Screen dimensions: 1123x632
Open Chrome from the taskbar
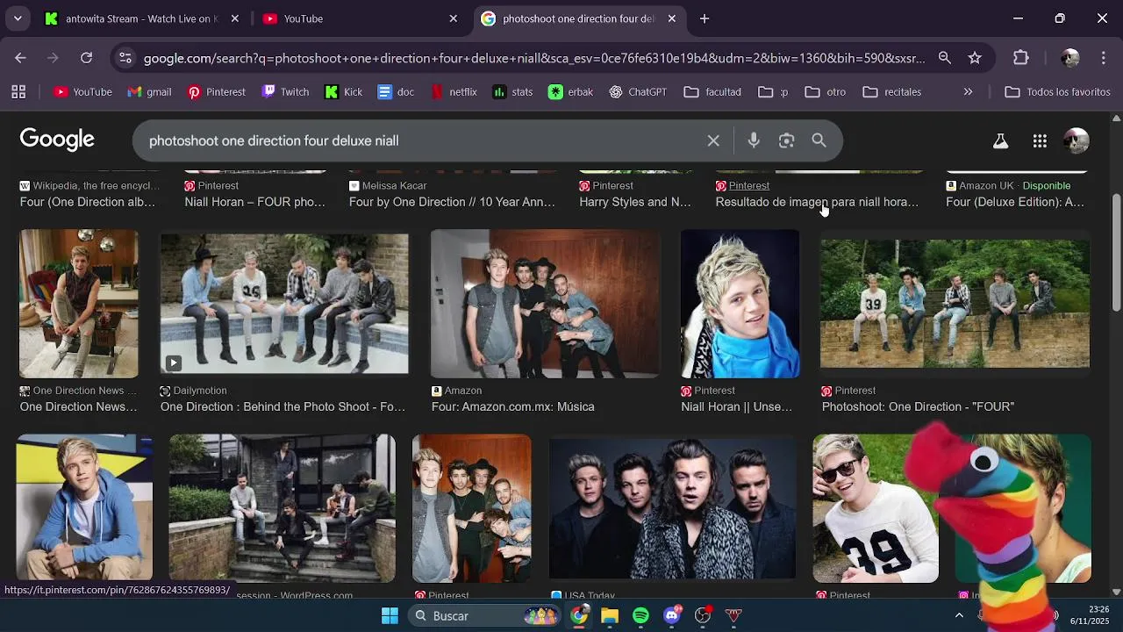[x=579, y=615]
